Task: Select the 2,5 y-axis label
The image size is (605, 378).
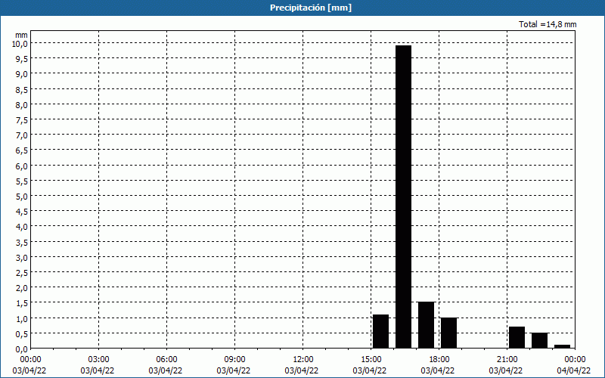Action: point(22,273)
